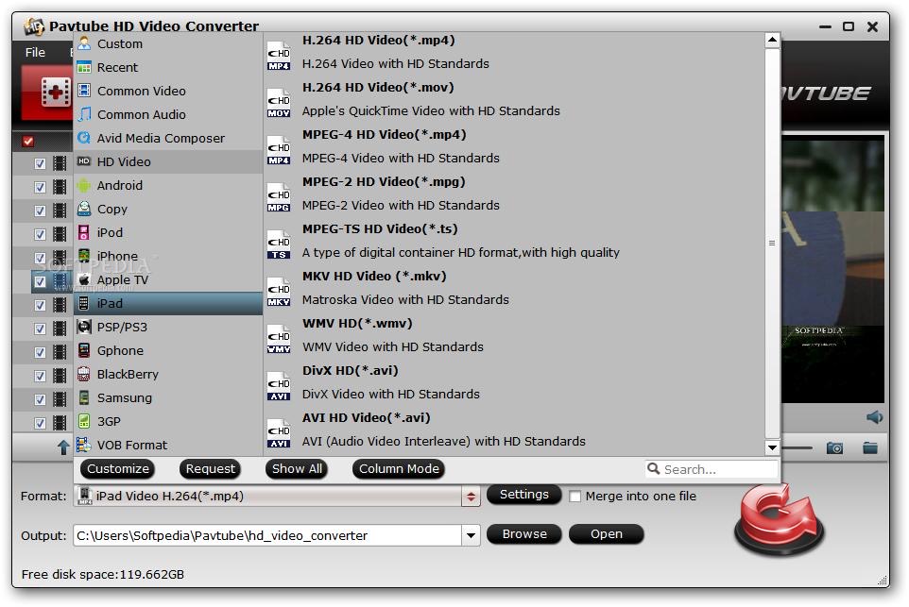Viewport: 909px width, 607px height.
Task: Open the Format dropdown arrow
Action: pyautogui.click(x=471, y=497)
